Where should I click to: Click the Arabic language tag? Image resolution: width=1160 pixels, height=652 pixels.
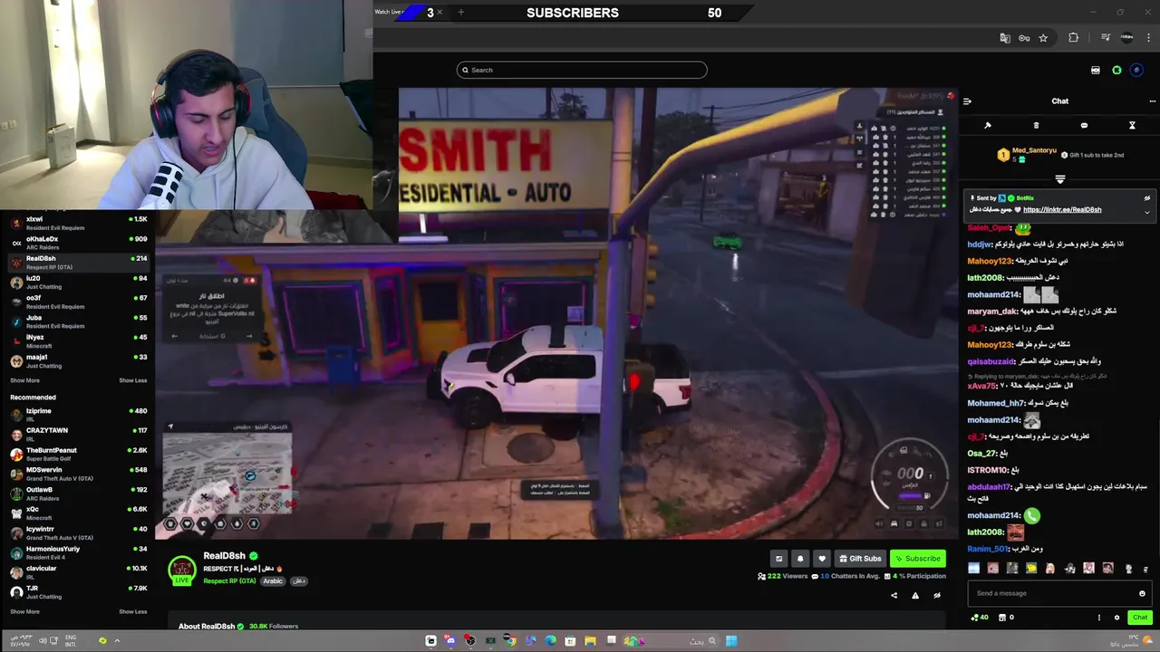tap(273, 581)
